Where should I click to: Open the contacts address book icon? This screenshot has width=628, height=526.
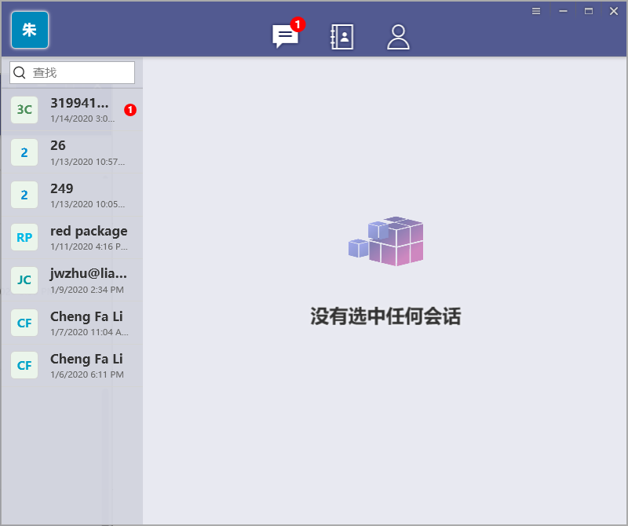coord(342,37)
